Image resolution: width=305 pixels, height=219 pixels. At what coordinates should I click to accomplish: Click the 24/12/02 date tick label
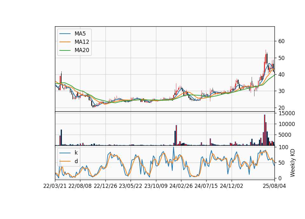(x=232, y=186)
